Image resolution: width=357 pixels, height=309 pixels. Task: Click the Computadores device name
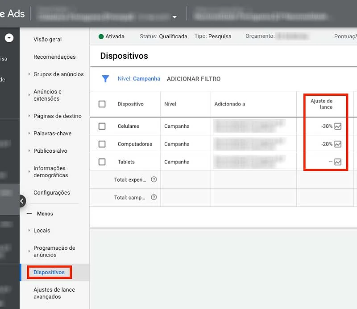135,144
